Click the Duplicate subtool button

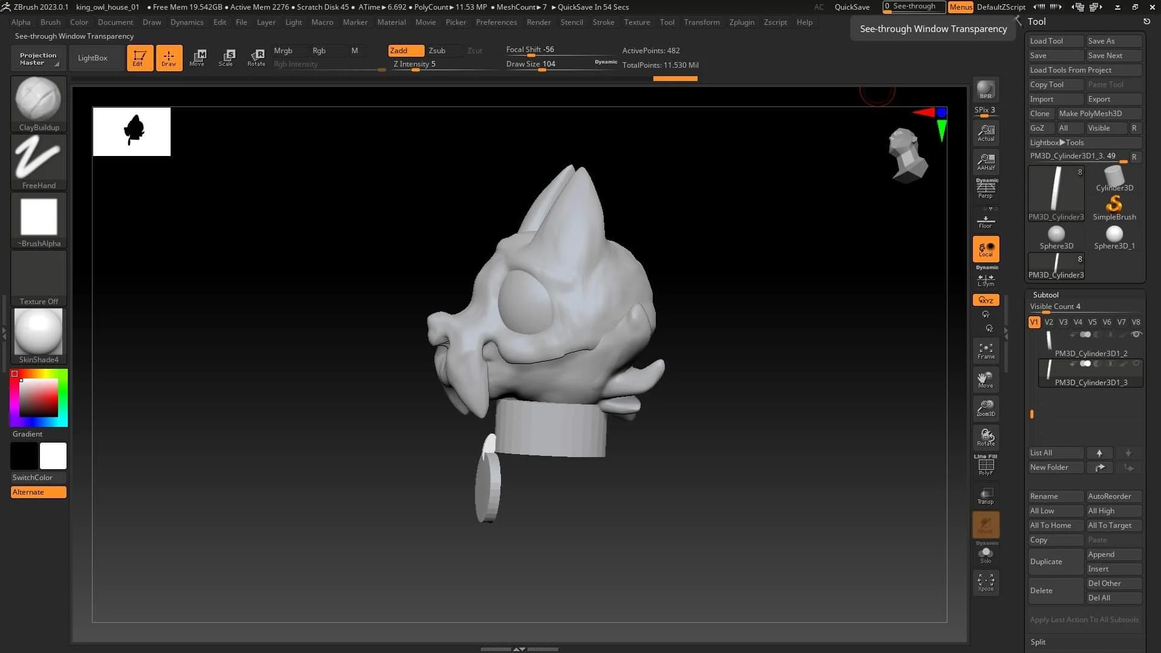[x=1056, y=562]
